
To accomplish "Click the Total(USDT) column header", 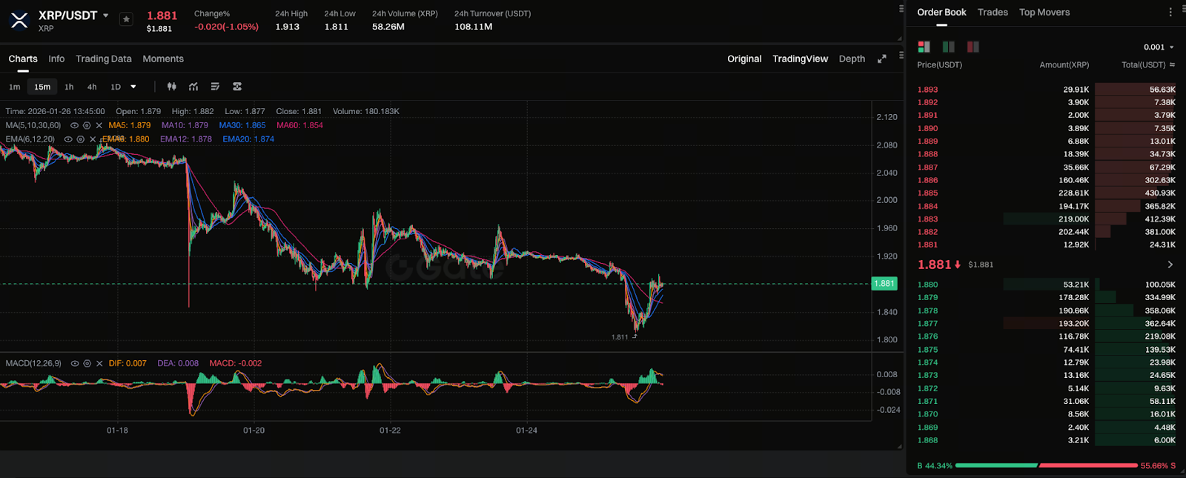I will point(1143,65).
